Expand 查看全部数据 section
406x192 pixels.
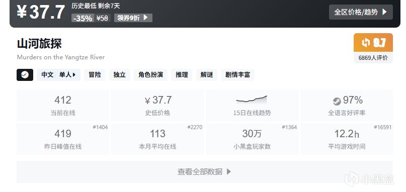(x=205, y=171)
